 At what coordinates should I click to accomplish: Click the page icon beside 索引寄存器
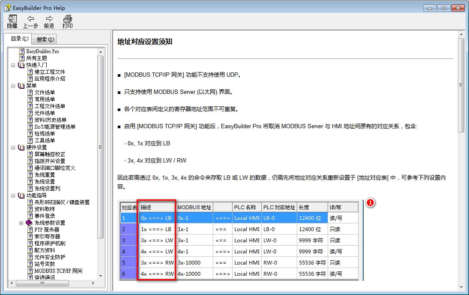tap(30, 237)
